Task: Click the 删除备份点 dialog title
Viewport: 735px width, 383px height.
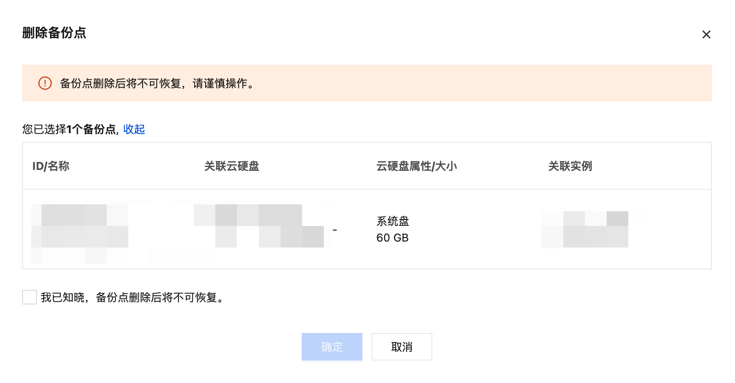Action: pyautogui.click(x=54, y=33)
